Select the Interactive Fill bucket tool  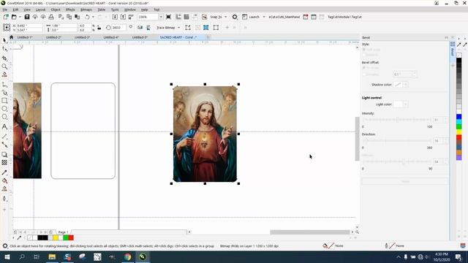pyautogui.click(x=4, y=180)
